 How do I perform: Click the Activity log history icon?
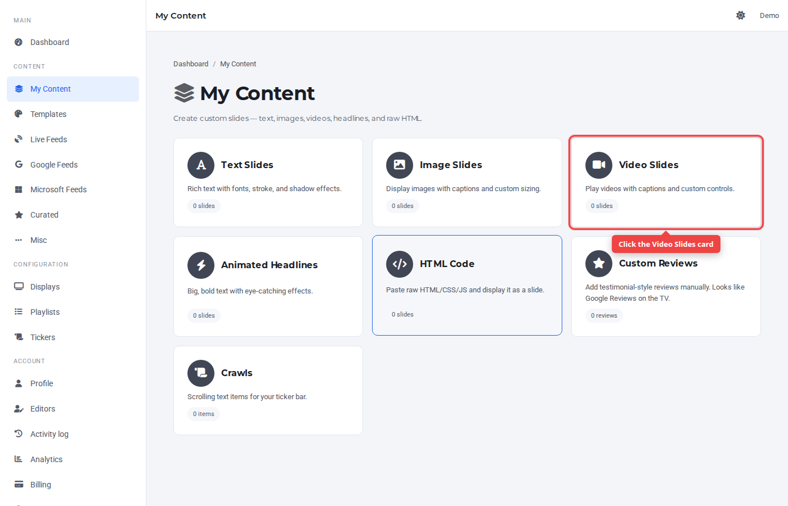click(x=19, y=433)
